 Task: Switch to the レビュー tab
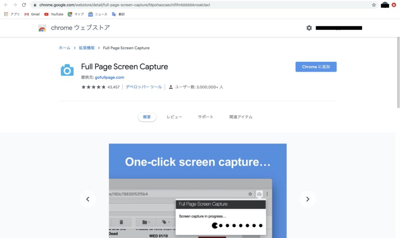click(175, 117)
